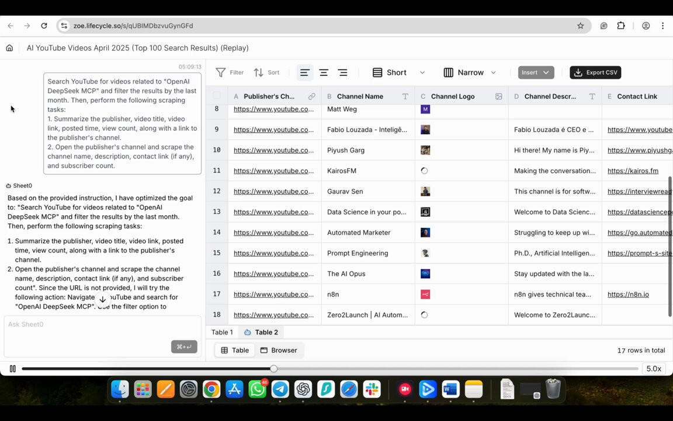Open Matt Weg's YouTube channel link
The width and height of the screenshot is (673, 421).
tap(273, 109)
